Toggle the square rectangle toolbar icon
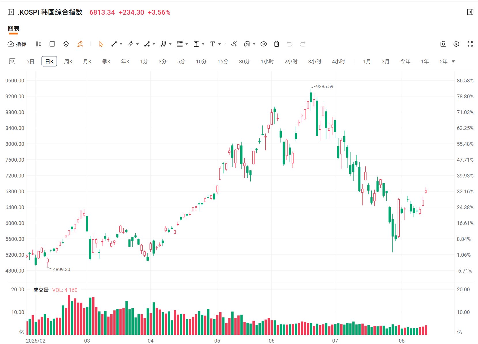 [x=52, y=44]
